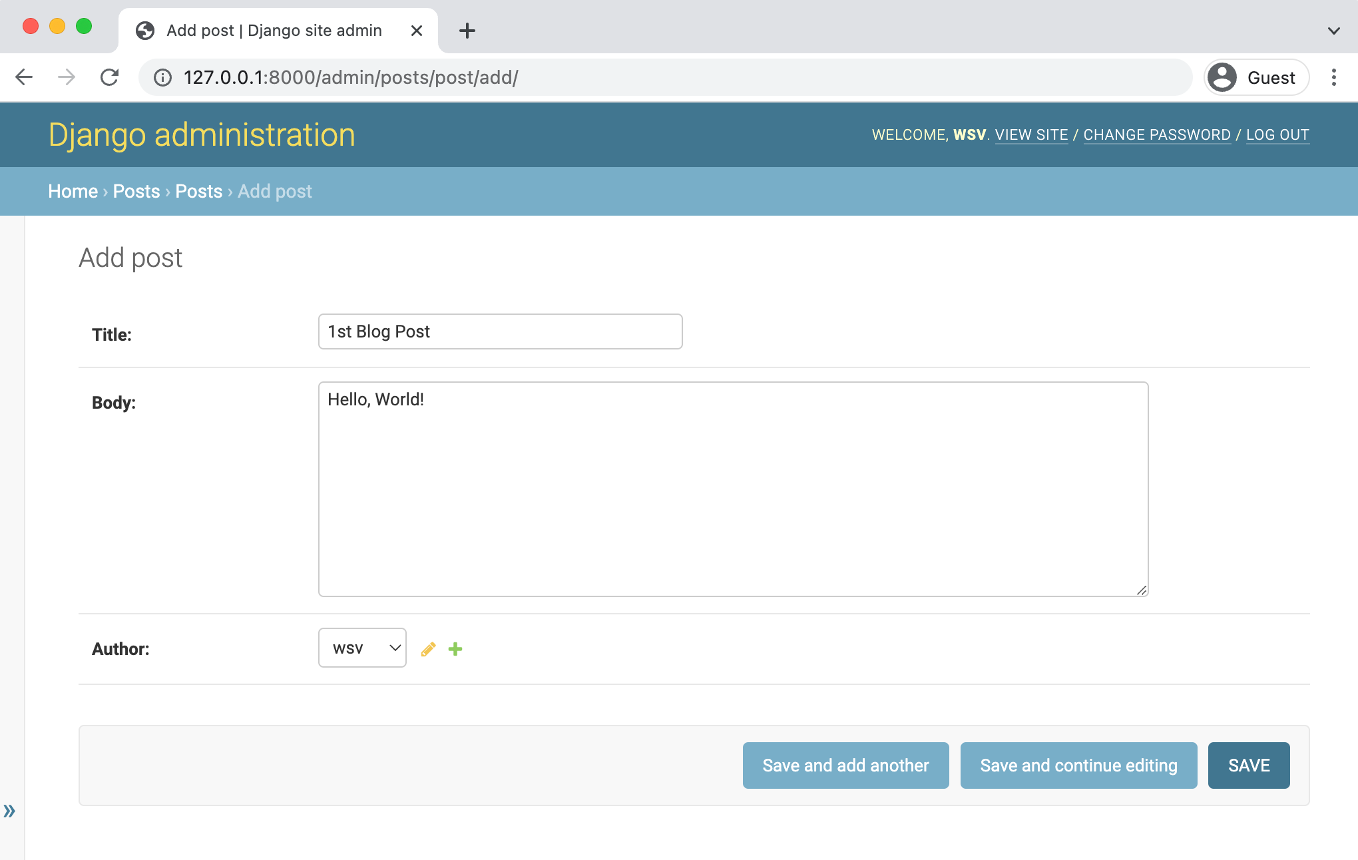Screen dimensions: 1358x860
Task: Click the Author: label
Action: click(120, 649)
